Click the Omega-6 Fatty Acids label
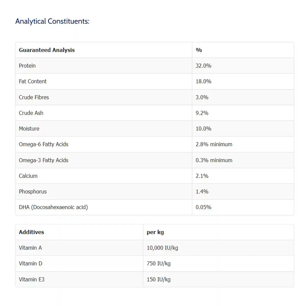 point(44,144)
